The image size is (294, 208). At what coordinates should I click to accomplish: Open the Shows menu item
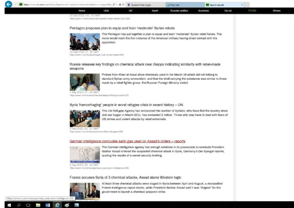276,11
